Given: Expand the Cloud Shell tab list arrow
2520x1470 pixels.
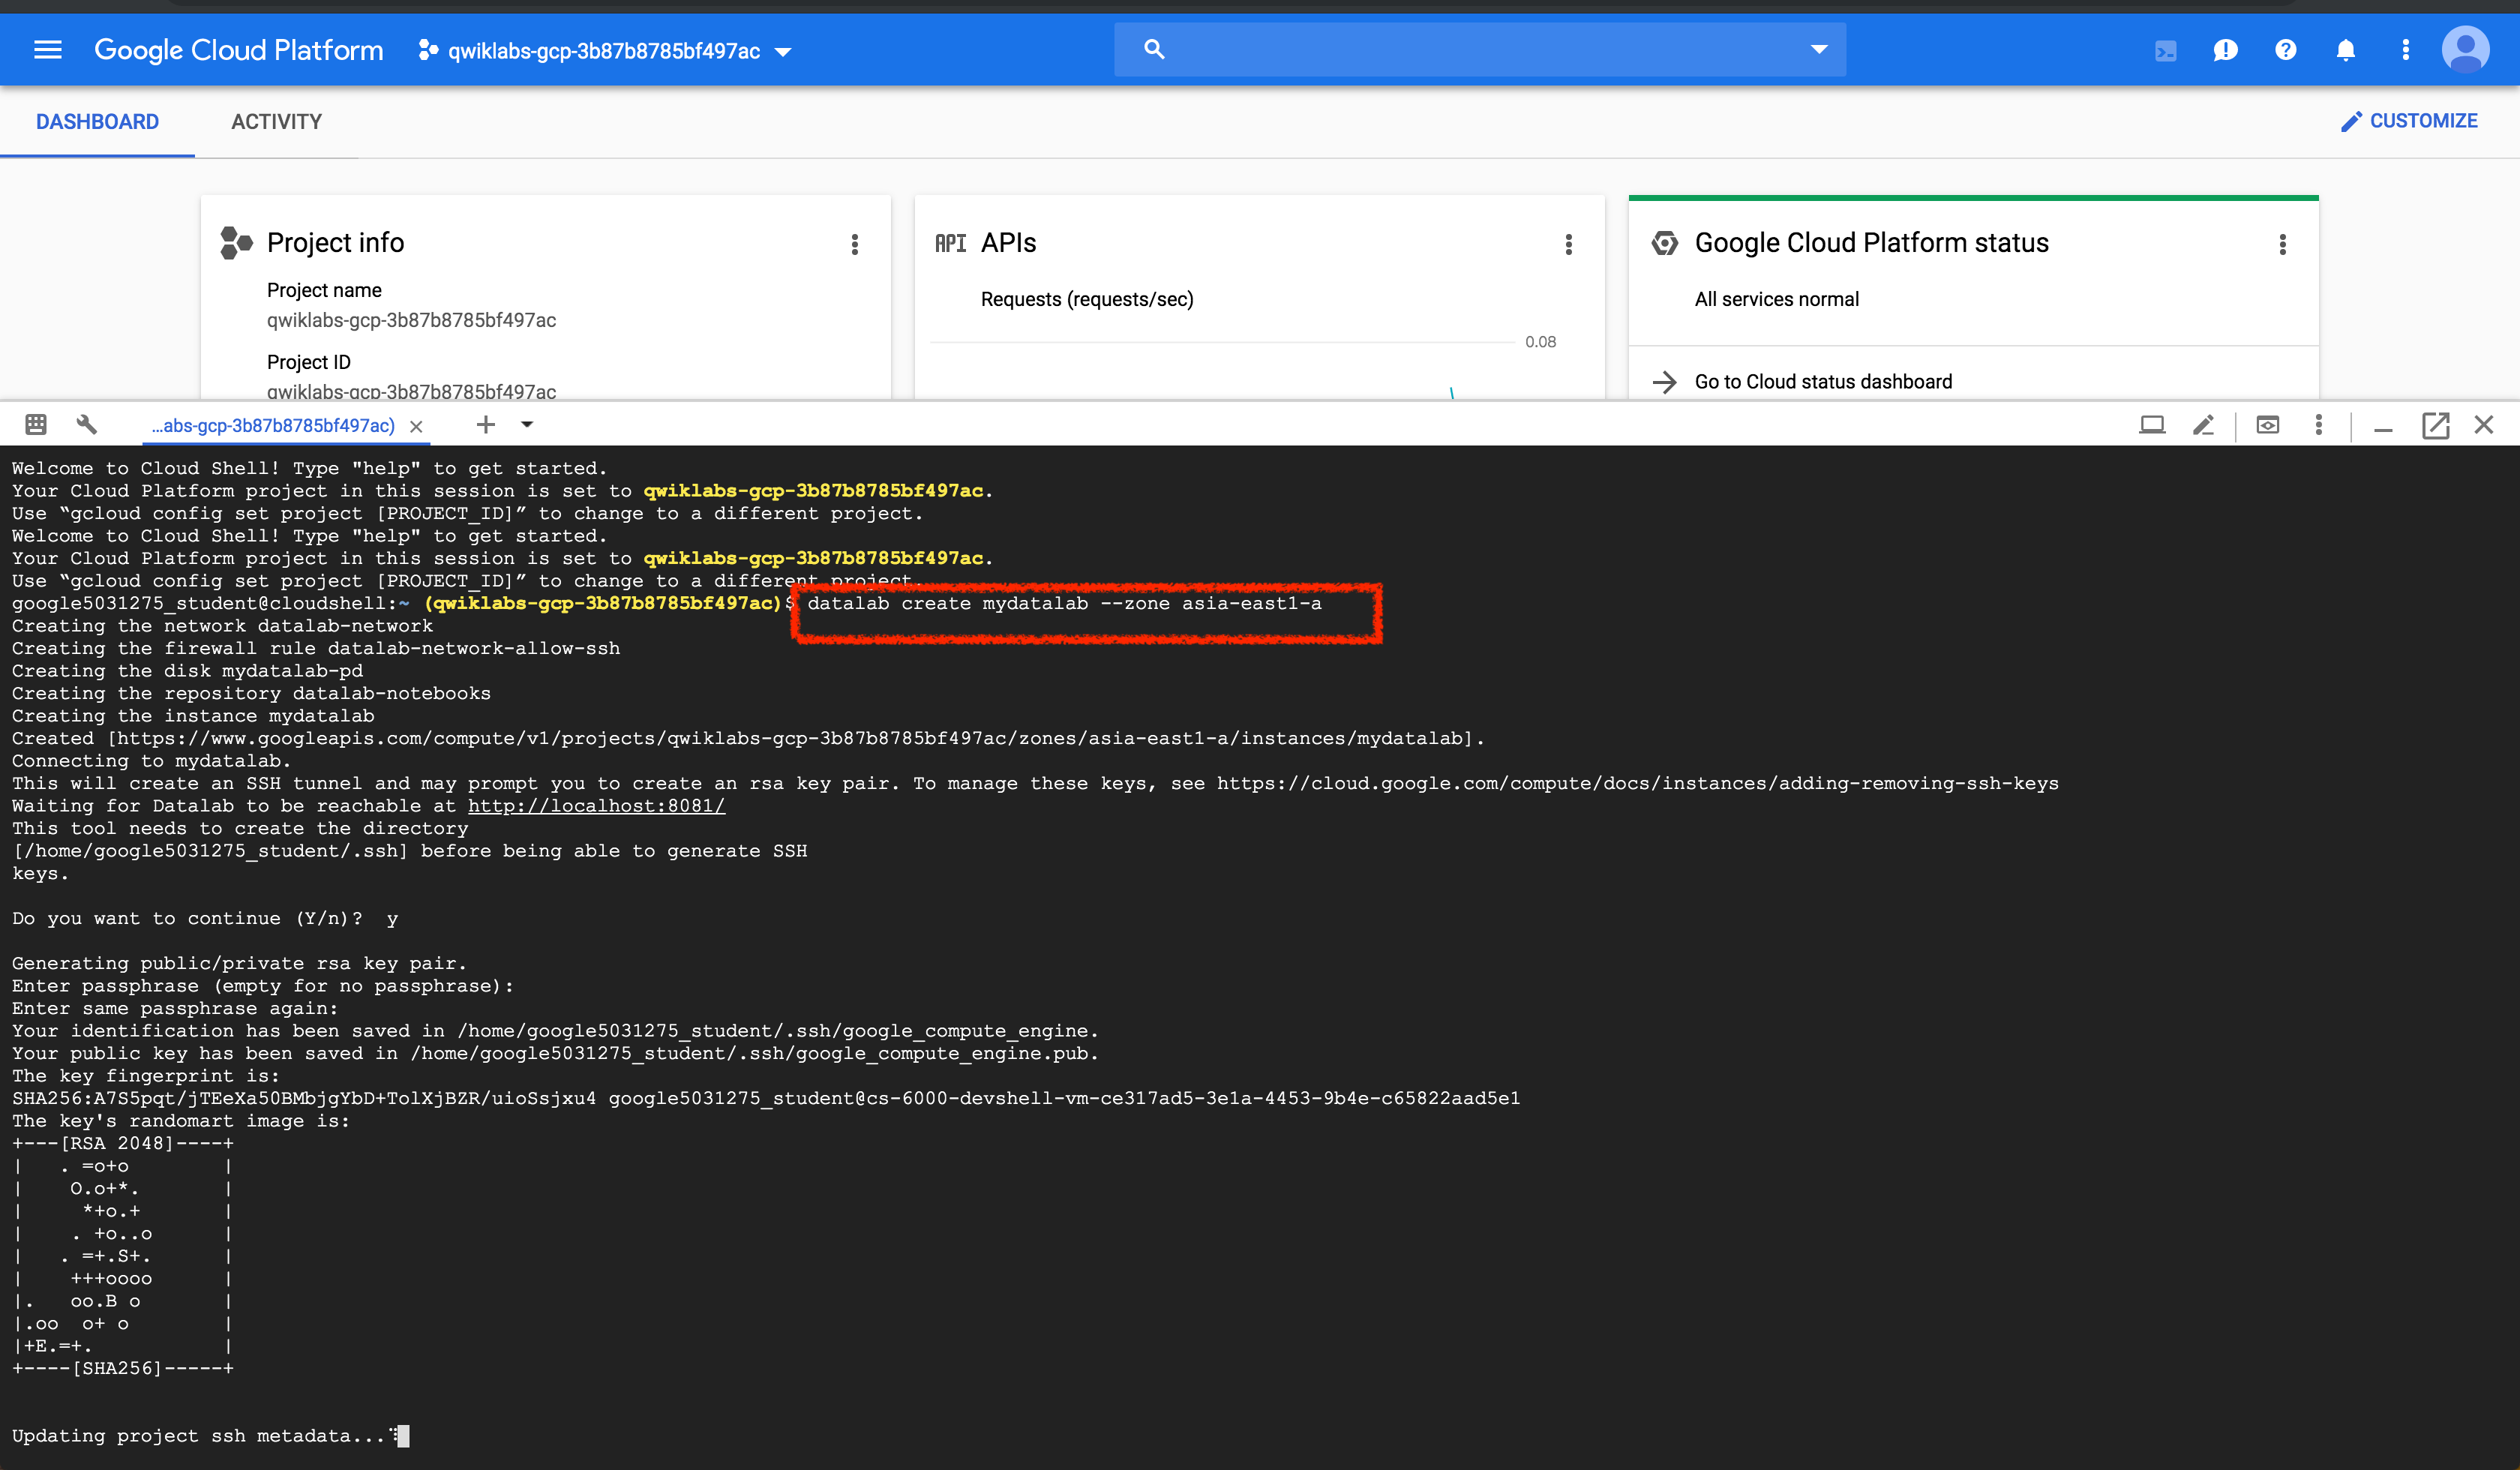Looking at the screenshot, I should [x=527, y=424].
